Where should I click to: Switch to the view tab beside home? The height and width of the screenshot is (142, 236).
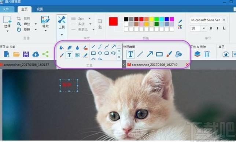point(40,9)
